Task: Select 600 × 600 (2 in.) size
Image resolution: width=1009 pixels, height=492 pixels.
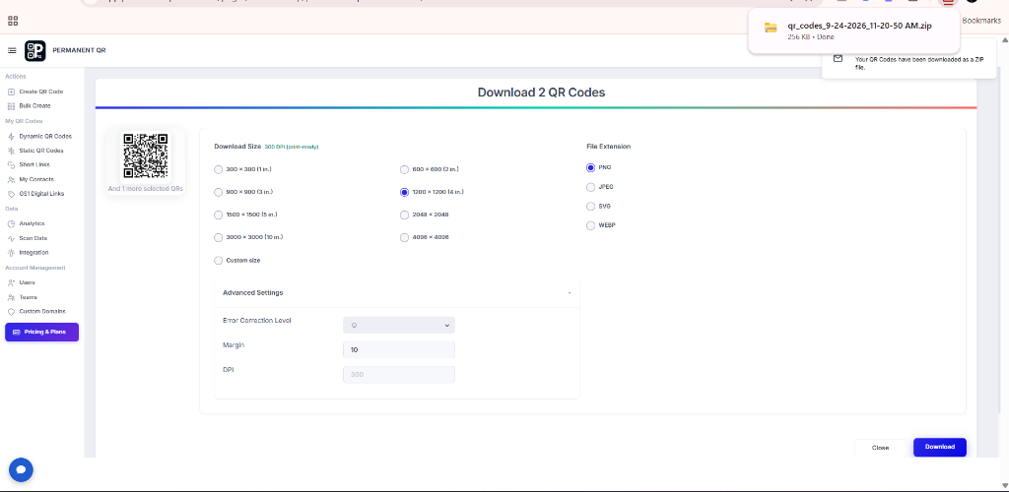Action: (404, 169)
